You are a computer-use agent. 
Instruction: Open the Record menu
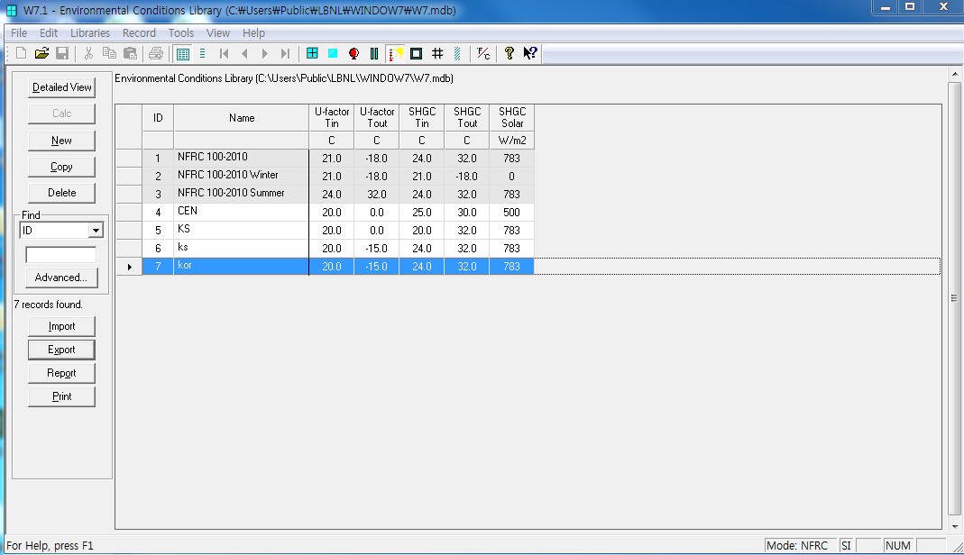click(x=139, y=32)
